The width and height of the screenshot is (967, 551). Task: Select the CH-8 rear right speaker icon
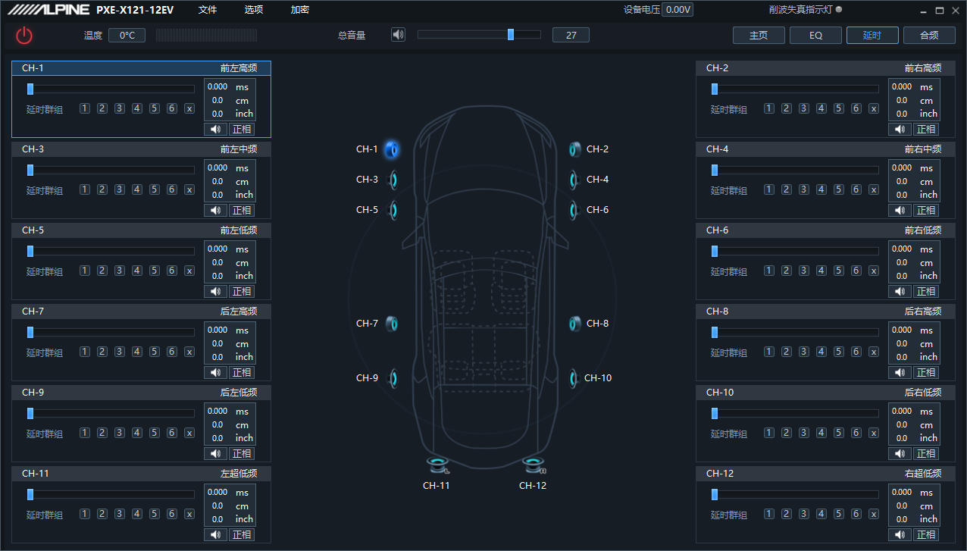[576, 324]
